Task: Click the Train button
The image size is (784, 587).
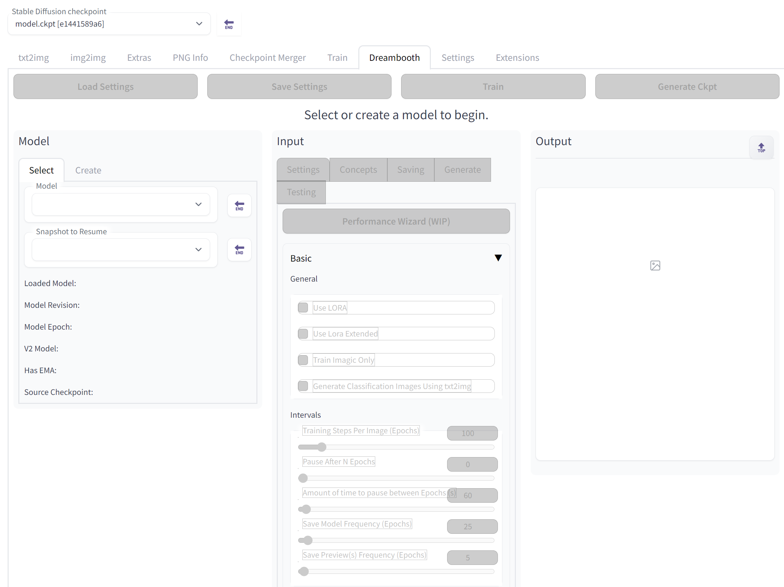Action: (493, 86)
